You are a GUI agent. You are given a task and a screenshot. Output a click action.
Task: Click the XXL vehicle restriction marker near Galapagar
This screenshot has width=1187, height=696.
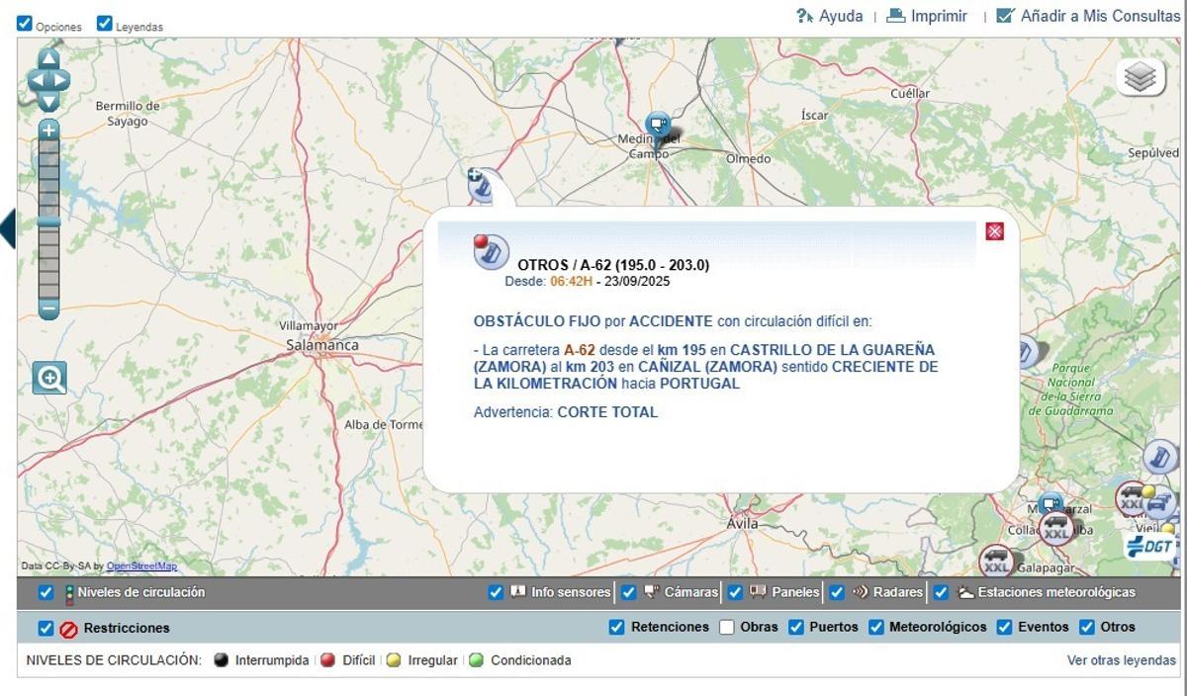tap(996, 564)
